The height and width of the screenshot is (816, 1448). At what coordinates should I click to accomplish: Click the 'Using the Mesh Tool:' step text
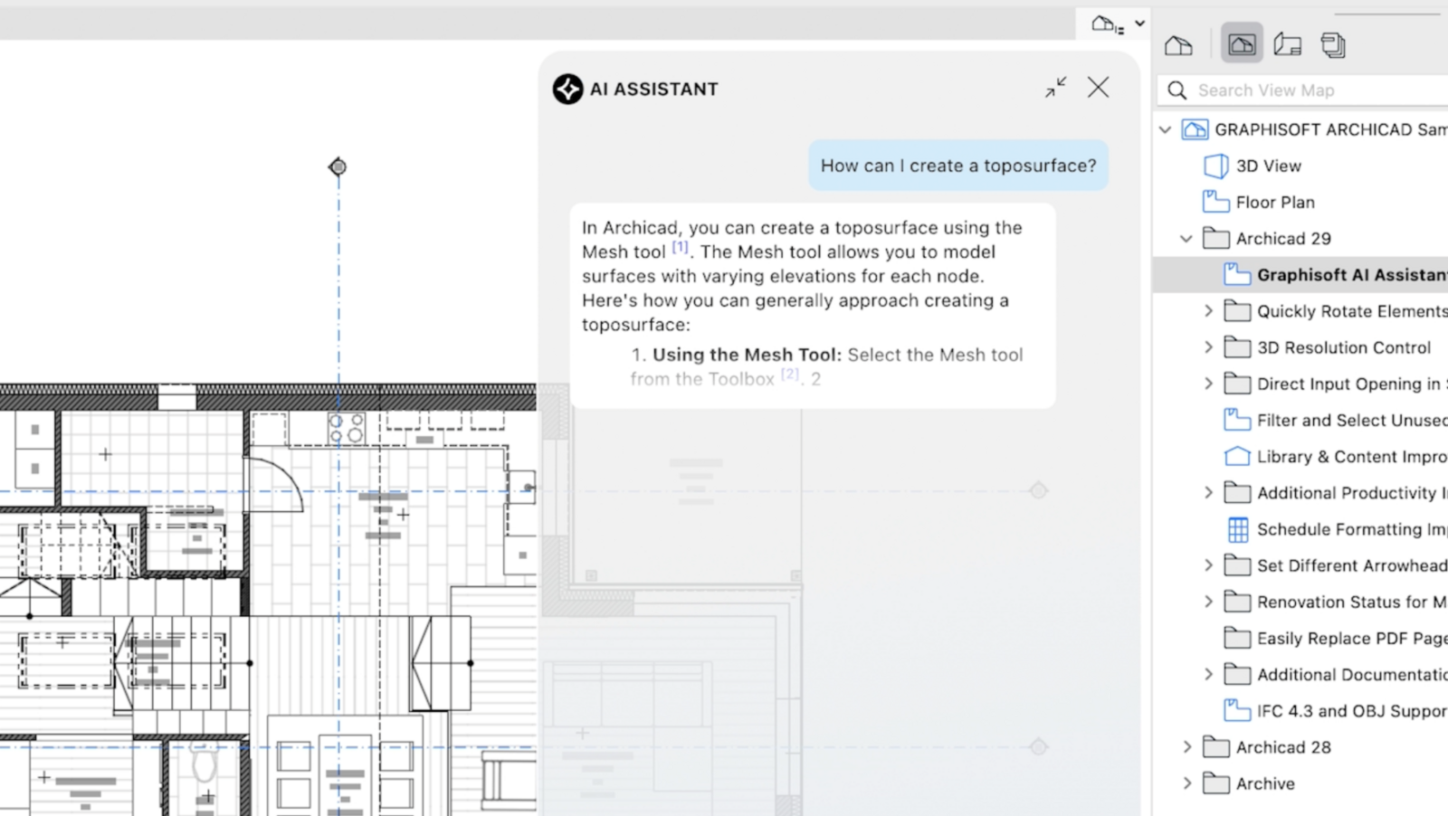tap(747, 355)
